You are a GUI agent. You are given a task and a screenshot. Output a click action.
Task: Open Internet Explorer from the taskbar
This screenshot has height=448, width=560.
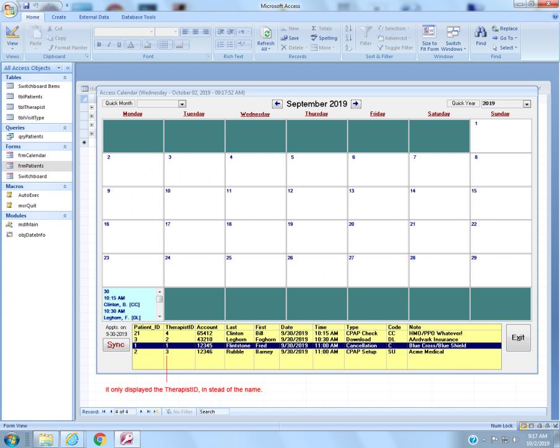pos(73,439)
